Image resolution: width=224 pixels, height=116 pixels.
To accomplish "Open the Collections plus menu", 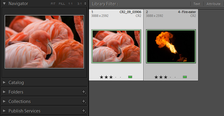I will pyautogui.click(x=84, y=101).
